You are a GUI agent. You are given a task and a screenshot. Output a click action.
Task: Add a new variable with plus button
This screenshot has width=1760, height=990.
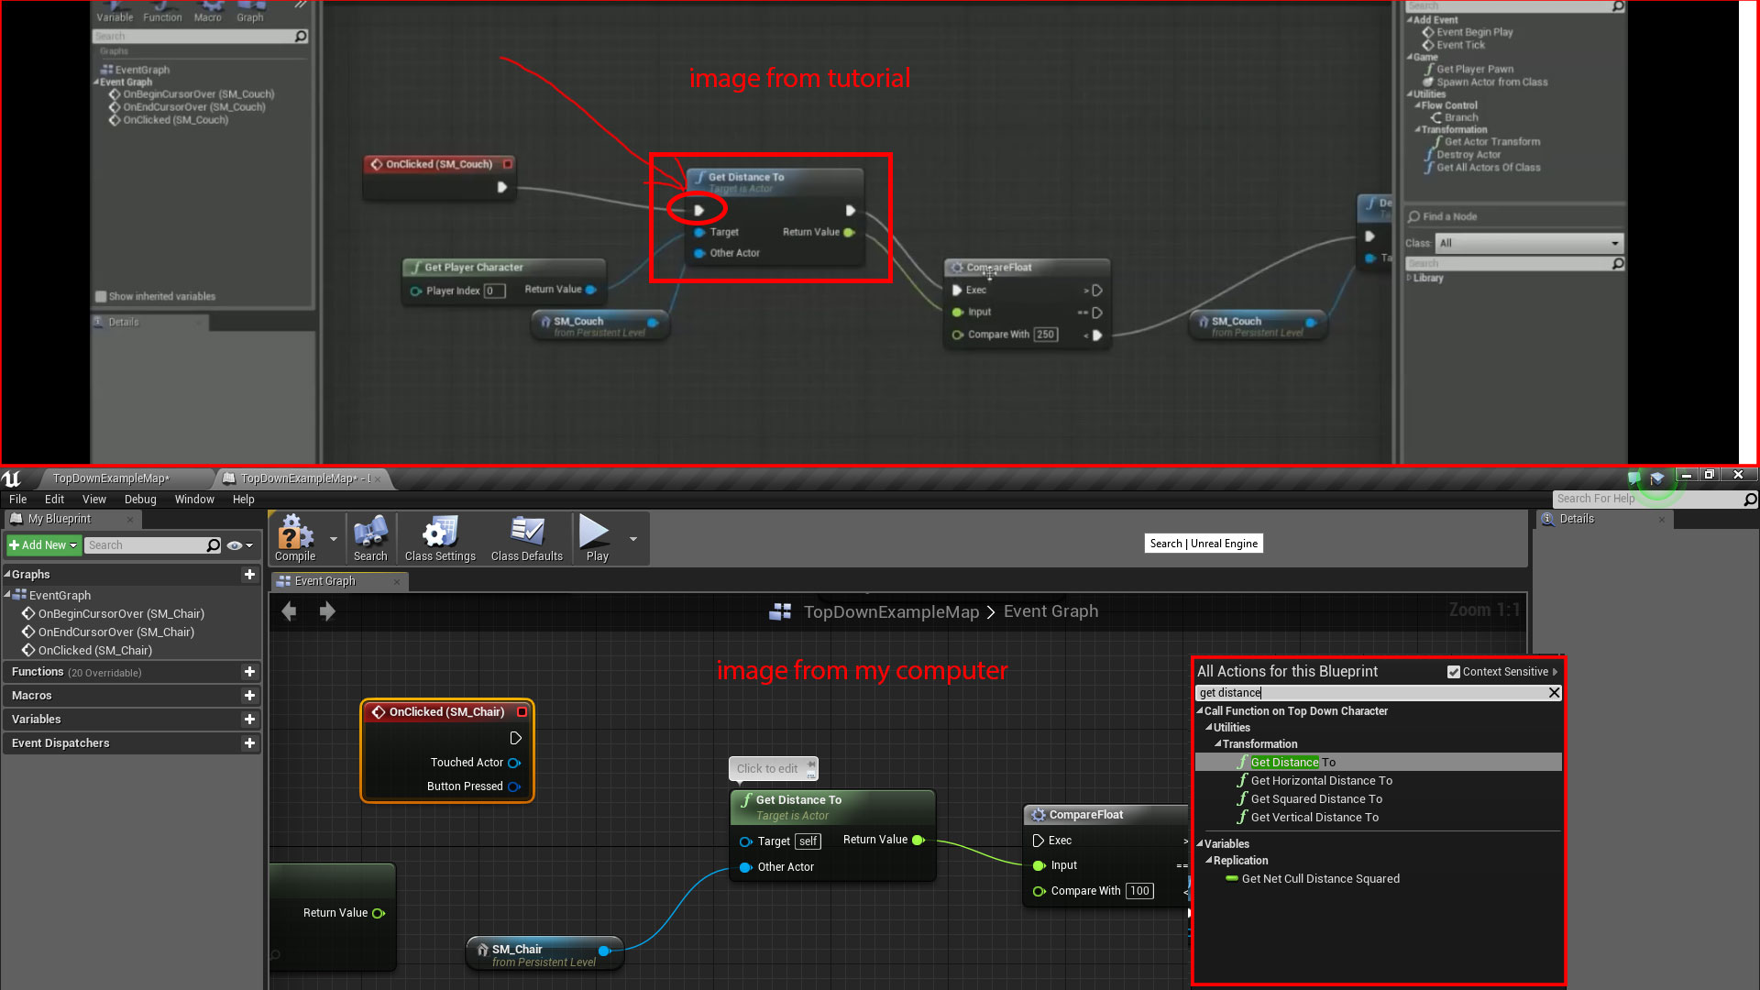249,720
